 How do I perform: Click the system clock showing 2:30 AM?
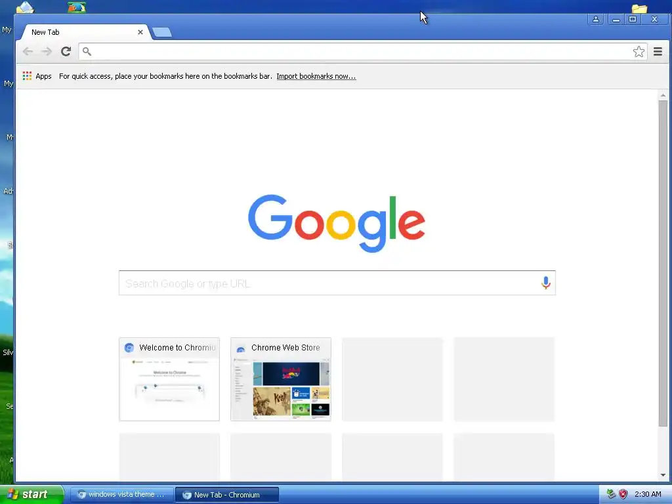tap(648, 494)
